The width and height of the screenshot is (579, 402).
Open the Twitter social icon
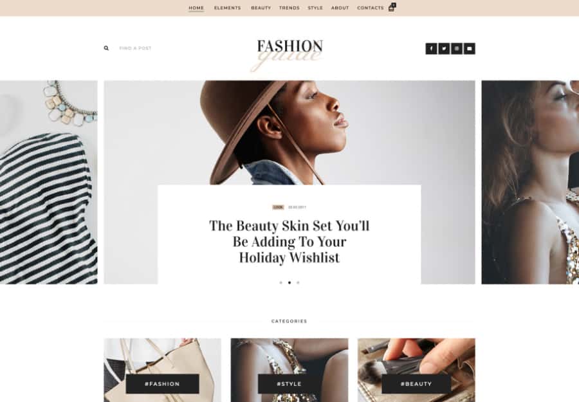(444, 49)
